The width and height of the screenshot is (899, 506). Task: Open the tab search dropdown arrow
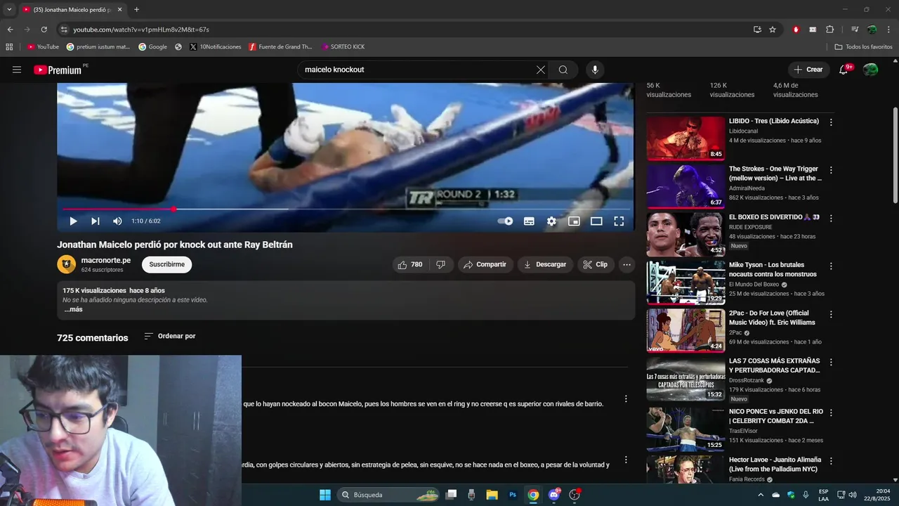9,10
